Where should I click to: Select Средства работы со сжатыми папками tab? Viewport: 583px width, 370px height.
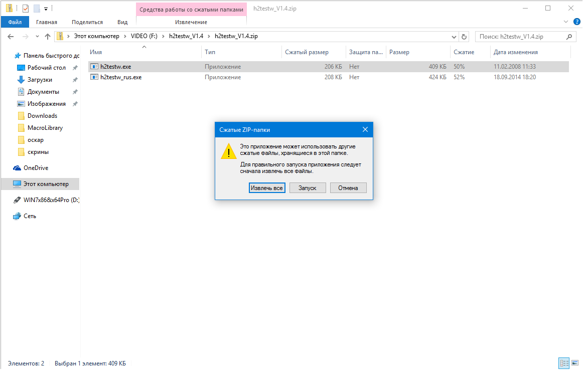[191, 10]
